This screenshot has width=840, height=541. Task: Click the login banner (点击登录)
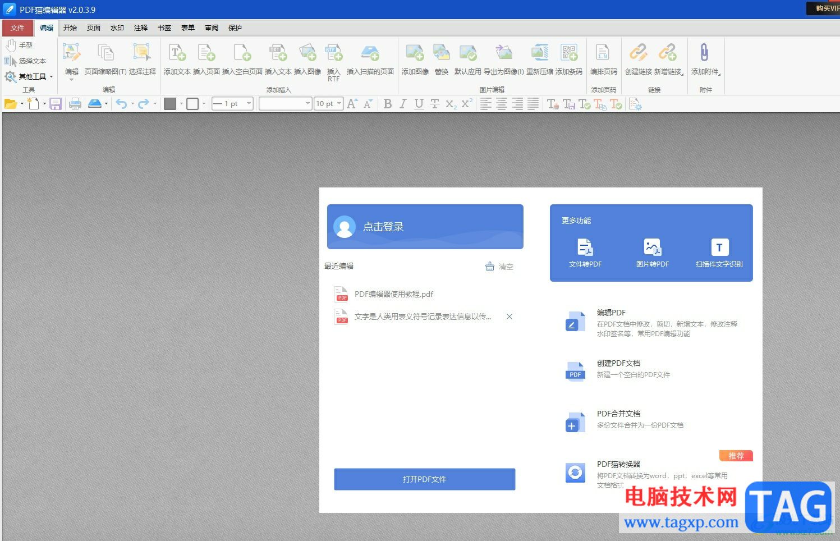click(x=425, y=227)
